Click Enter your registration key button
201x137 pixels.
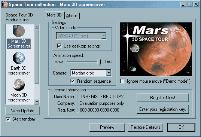(x=163, y=109)
